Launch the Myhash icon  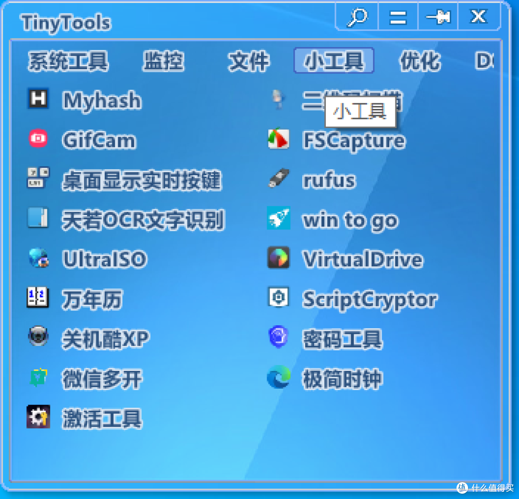pos(38,98)
